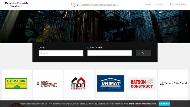The width and height of the screenshot is (190, 107).
Task: Open the MAN Constructii logo card
Action: pos(79,84)
